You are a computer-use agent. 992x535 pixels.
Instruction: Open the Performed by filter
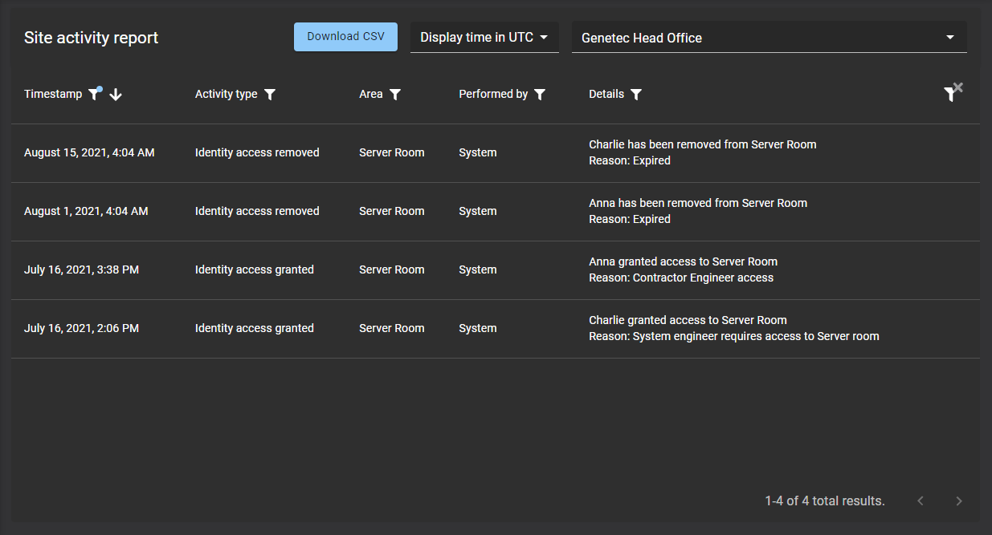click(x=540, y=95)
